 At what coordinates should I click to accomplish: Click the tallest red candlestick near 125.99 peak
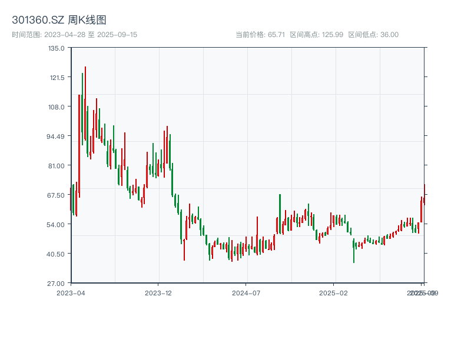coord(85,104)
